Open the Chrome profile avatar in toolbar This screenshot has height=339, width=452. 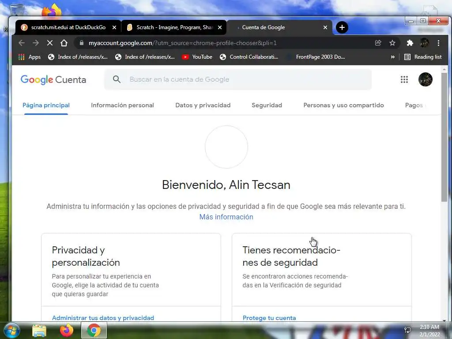point(424,43)
